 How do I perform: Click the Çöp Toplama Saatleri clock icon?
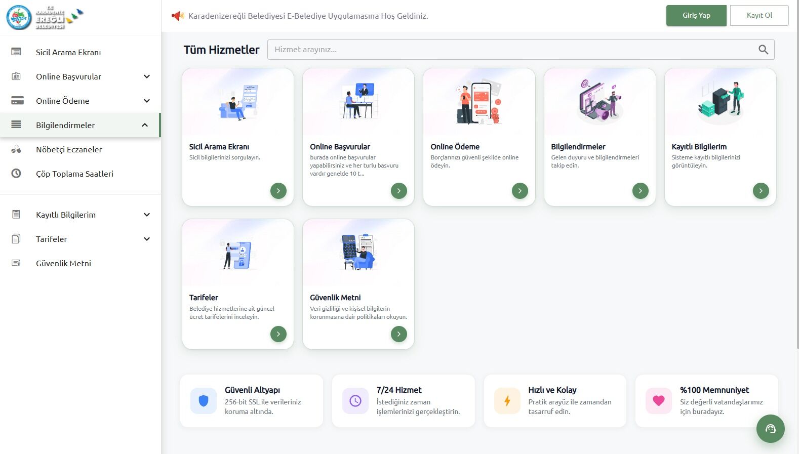[16, 173]
